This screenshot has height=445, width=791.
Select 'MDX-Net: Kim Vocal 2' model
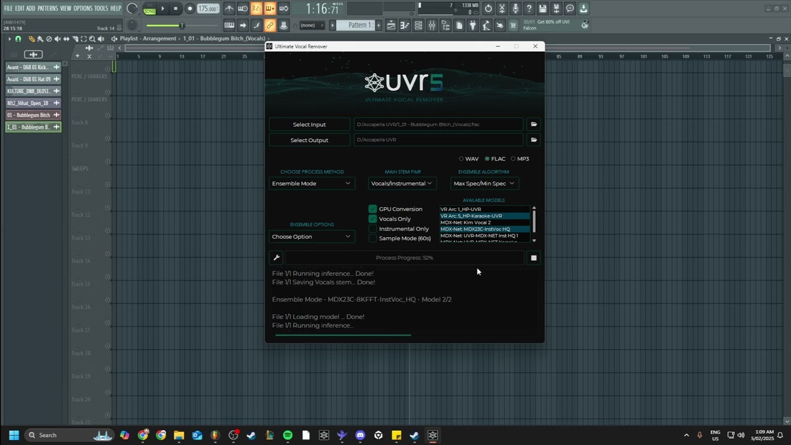[484, 222]
